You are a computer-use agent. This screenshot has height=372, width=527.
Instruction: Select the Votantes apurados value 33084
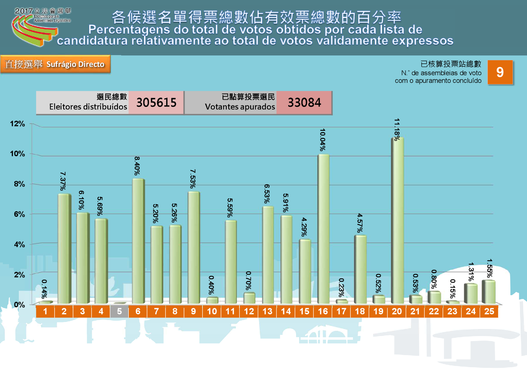304,103
